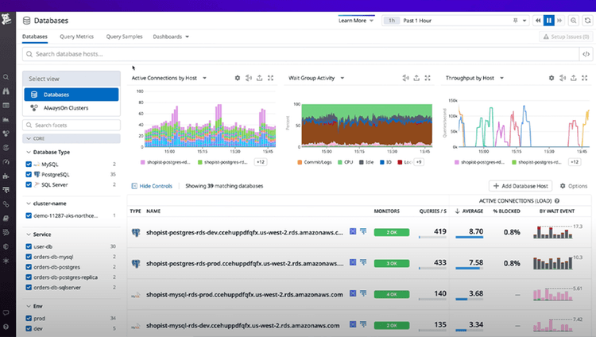The width and height of the screenshot is (596, 337).
Task: Click help icon beside Active Connections (Load)
Action: pos(557,201)
